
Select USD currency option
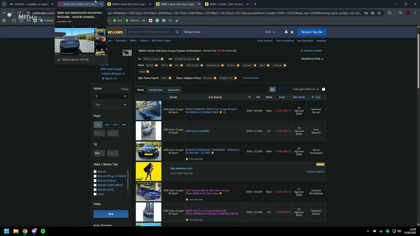(107, 125)
